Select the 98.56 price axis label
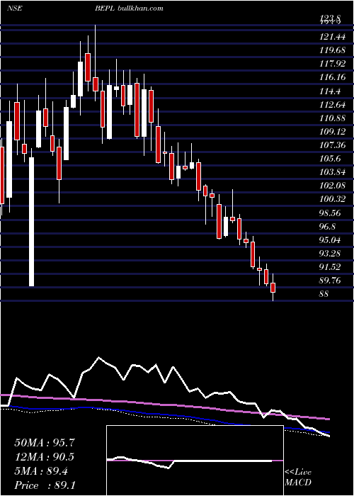 [x=330, y=213]
